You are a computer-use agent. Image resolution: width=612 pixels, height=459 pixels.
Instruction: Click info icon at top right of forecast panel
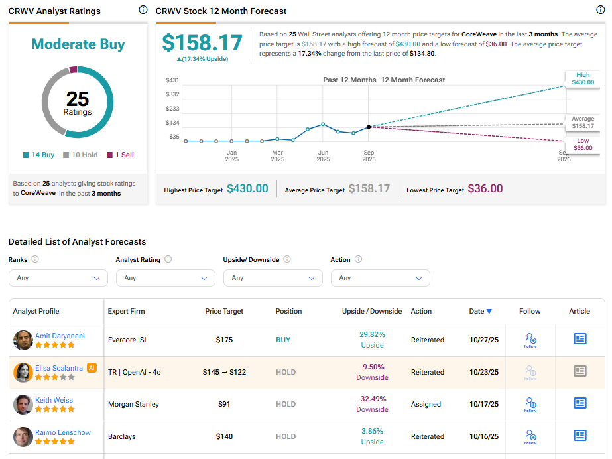[601, 10]
